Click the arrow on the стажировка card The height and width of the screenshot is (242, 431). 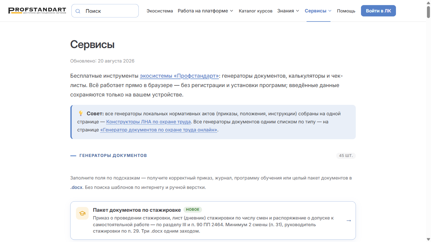pyautogui.click(x=349, y=220)
